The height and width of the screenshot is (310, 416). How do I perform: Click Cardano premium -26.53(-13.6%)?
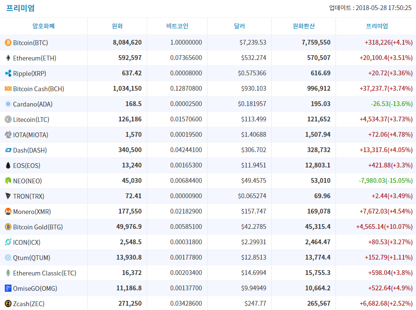(392, 104)
